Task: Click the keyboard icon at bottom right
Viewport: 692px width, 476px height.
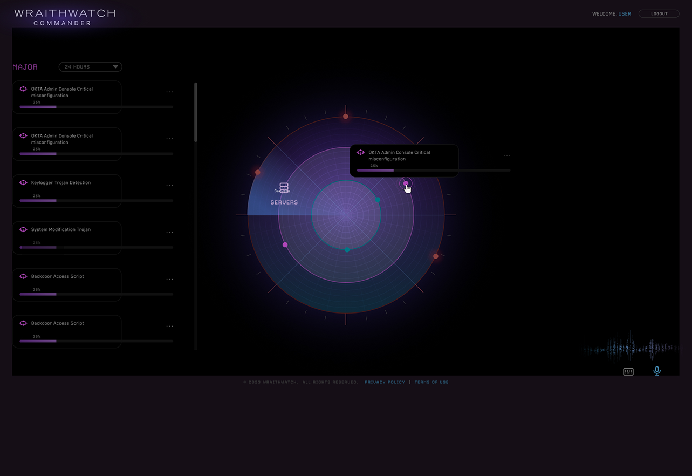Action: (628, 372)
